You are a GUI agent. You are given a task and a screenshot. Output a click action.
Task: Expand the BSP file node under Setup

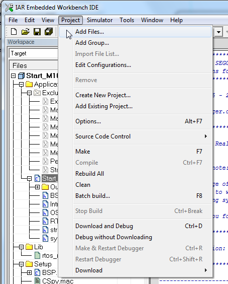29,272
